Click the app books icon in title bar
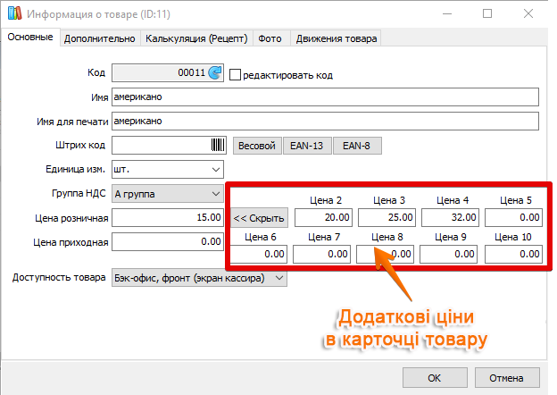The image size is (557, 395). (x=14, y=13)
